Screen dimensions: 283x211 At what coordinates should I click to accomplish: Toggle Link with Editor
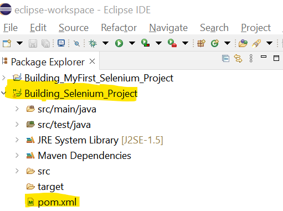[238, 59]
